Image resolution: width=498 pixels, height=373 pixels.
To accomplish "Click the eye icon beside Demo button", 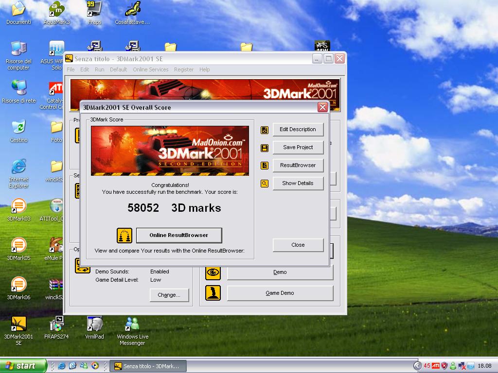I will (x=213, y=272).
